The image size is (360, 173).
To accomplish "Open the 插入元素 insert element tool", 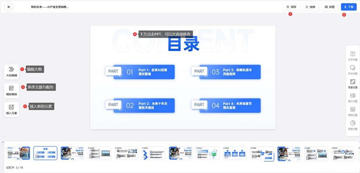I will click(12, 110).
